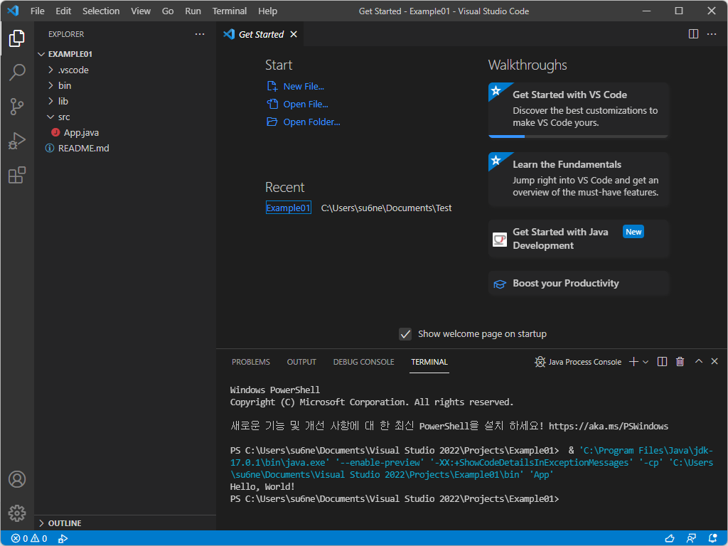This screenshot has width=728, height=546.
Task: Open editor more actions ellipsis
Action: (711, 34)
